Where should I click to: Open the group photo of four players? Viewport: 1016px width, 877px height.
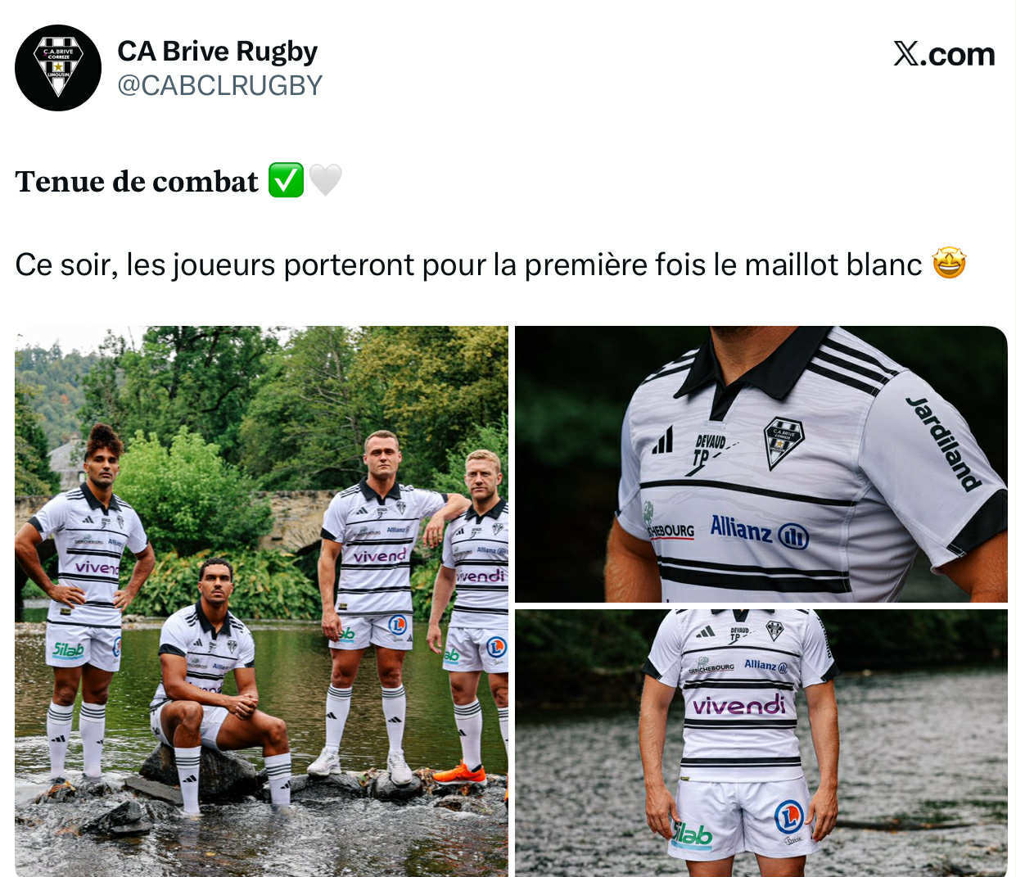pyautogui.click(x=261, y=601)
